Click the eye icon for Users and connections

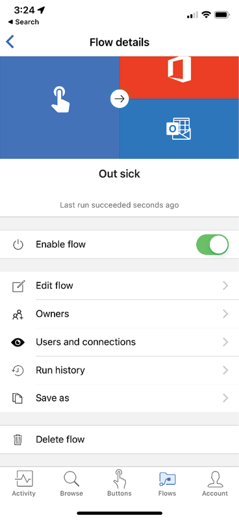[18, 342]
